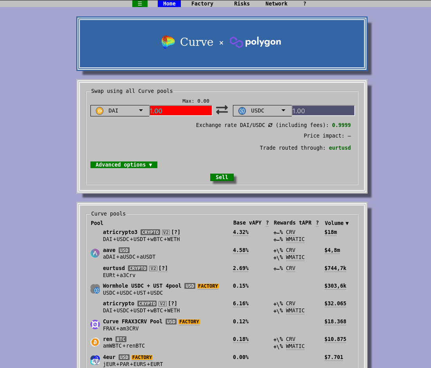
Task: Click the 4eur pool icon
Action: click(x=95, y=360)
